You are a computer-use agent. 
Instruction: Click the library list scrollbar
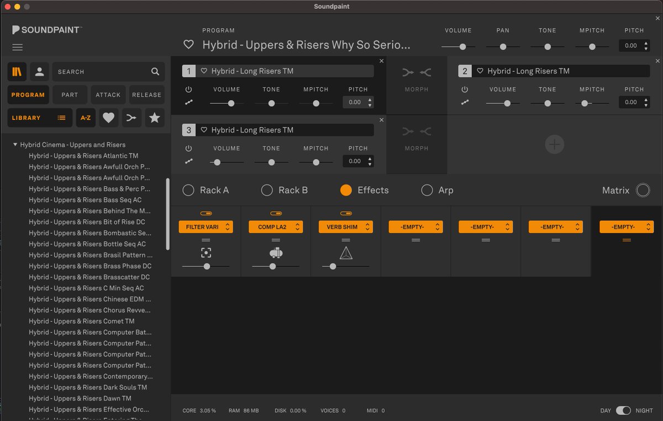168,214
